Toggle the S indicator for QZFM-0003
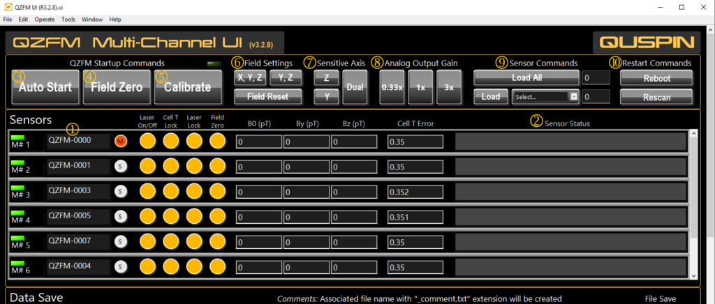 click(120, 192)
